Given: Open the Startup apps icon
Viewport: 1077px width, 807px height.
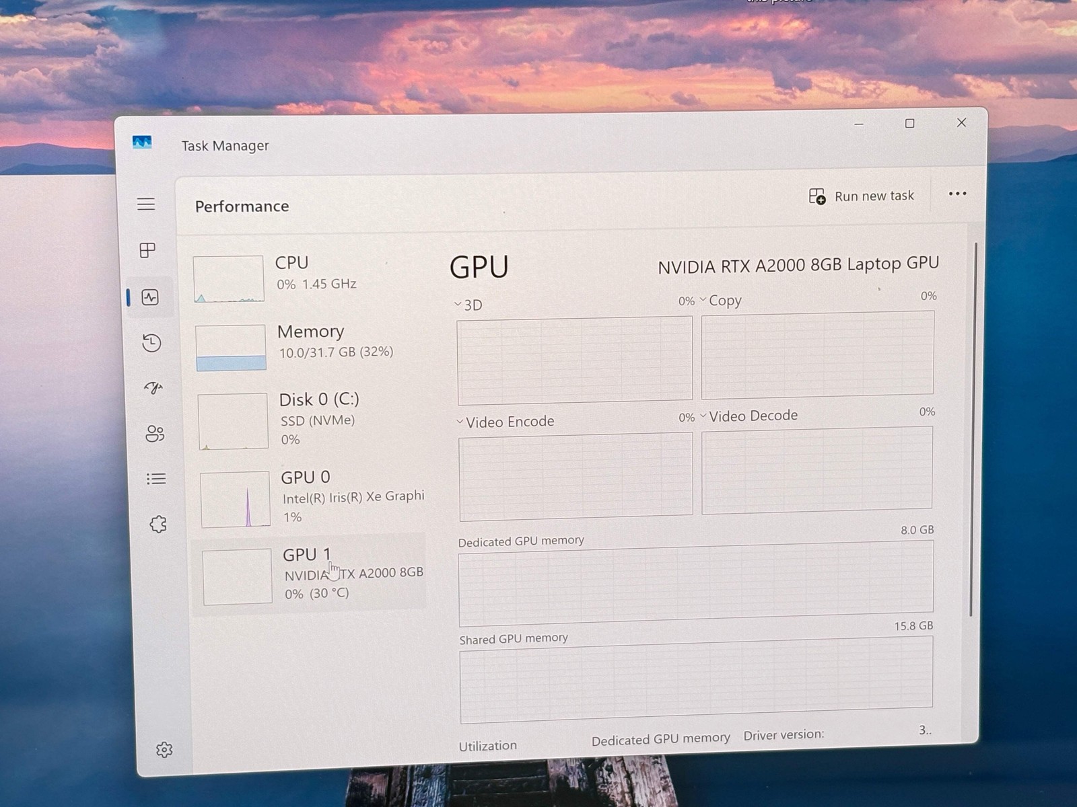Looking at the screenshot, I should pyautogui.click(x=153, y=387).
